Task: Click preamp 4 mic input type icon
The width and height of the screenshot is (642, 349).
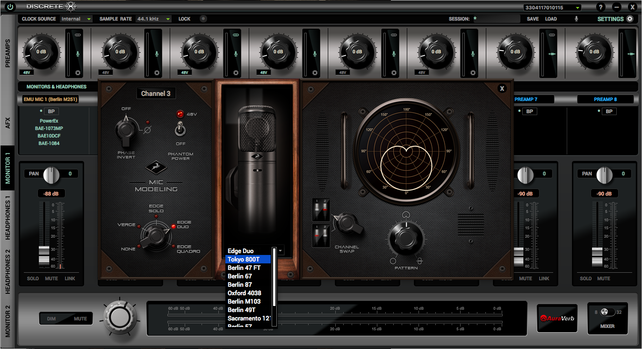Action: (315, 54)
